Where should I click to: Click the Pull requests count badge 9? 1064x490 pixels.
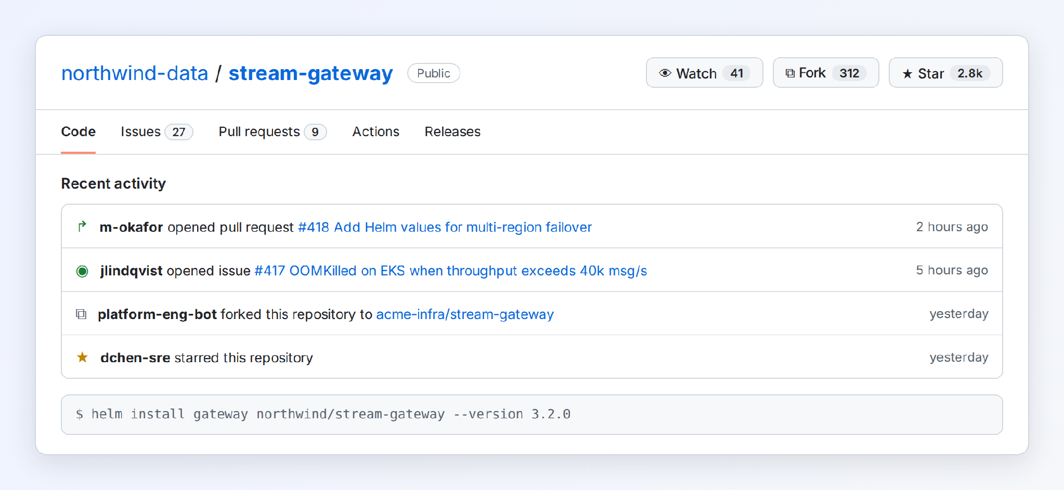coord(315,132)
